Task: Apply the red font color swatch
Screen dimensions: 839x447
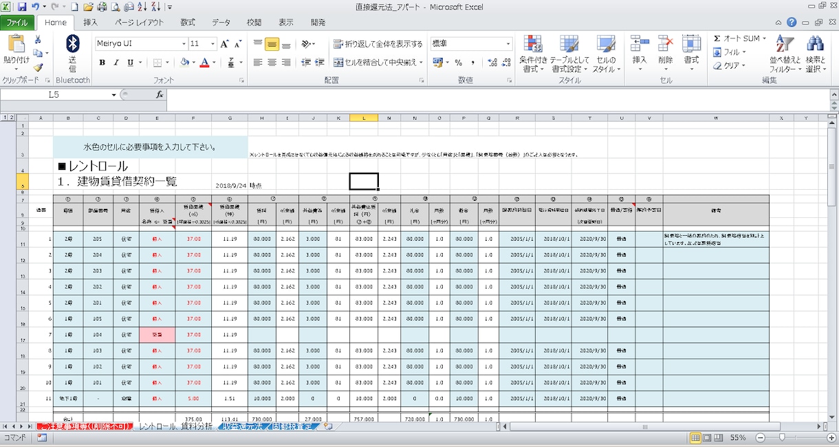Action: click(x=204, y=63)
